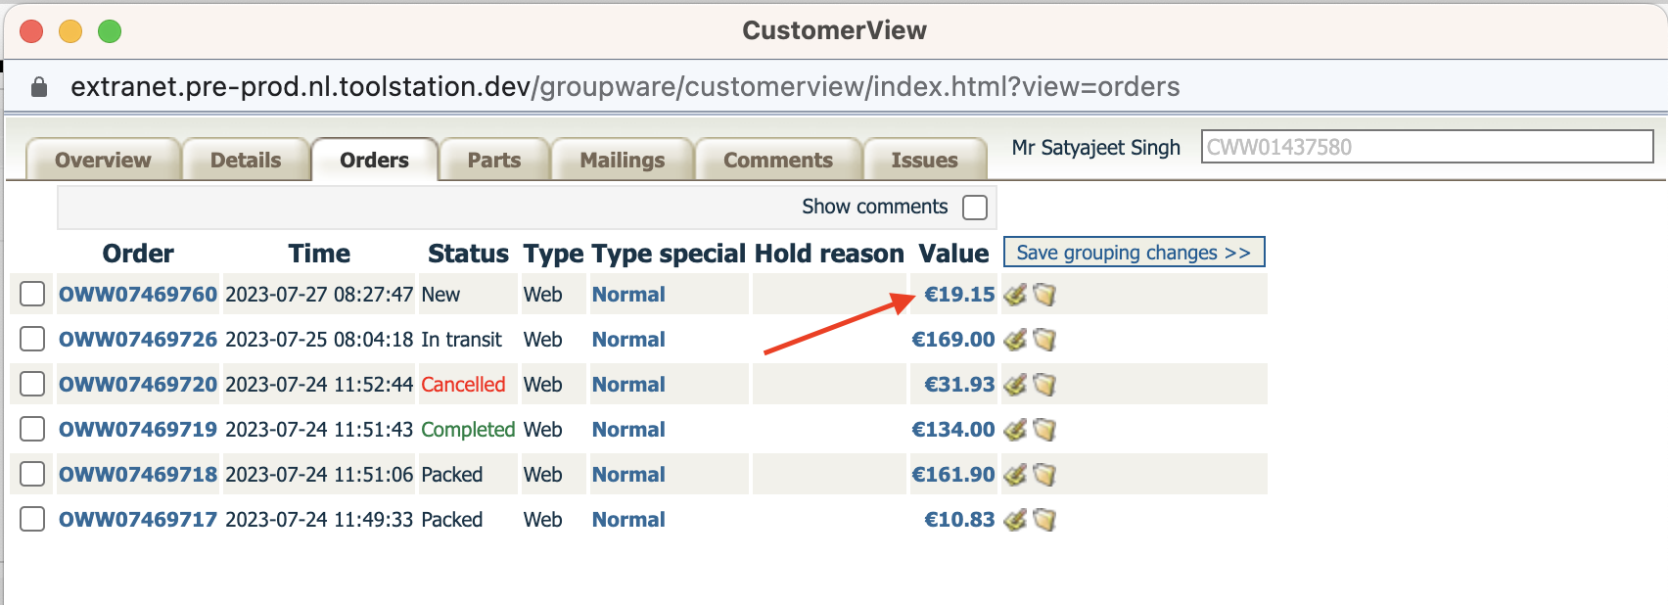The height and width of the screenshot is (605, 1668).
Task: Open the folder icon for order OWW07469717
Action: point(1044,520)
